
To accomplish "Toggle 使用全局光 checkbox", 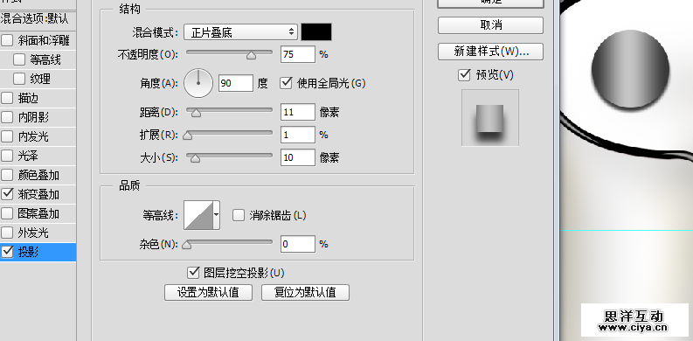I will (287, 83).
